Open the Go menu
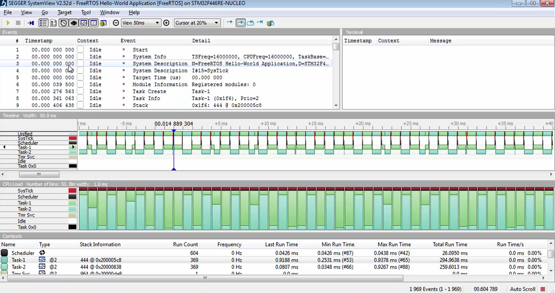Viewport: 555px width, 293px height. pos(45,12)
